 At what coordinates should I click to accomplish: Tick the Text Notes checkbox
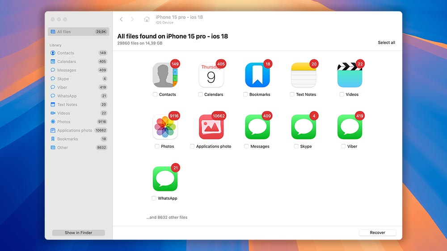pos(292,95)
